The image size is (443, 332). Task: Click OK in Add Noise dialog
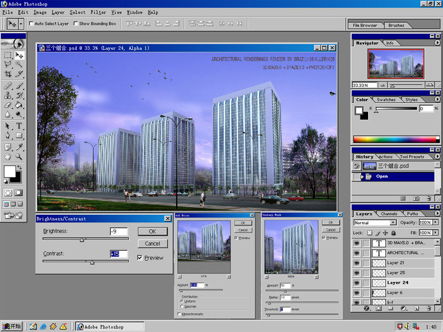(243, 223)
